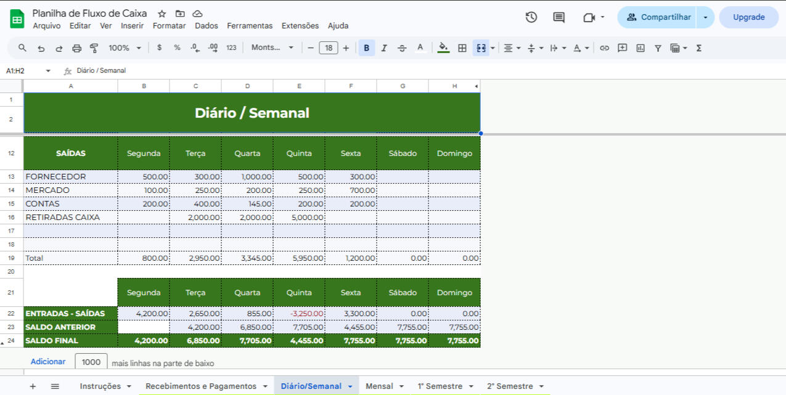
Task: Switch to the Mensal sheet tab
Action: (379, 386)
